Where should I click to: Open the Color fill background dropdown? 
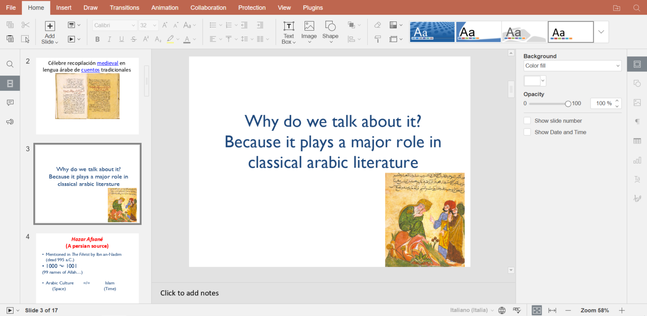coord(572,66)
